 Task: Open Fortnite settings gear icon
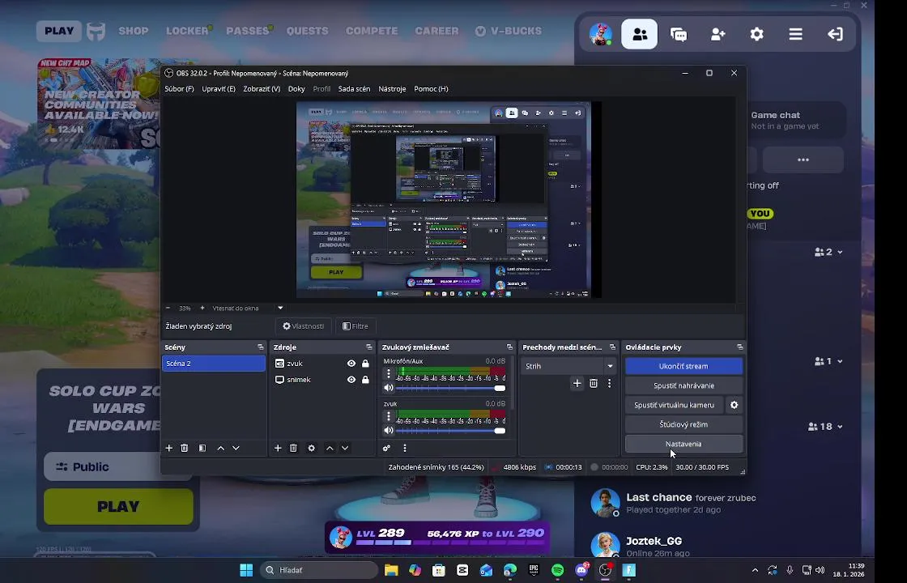click(x=756, y=34)
